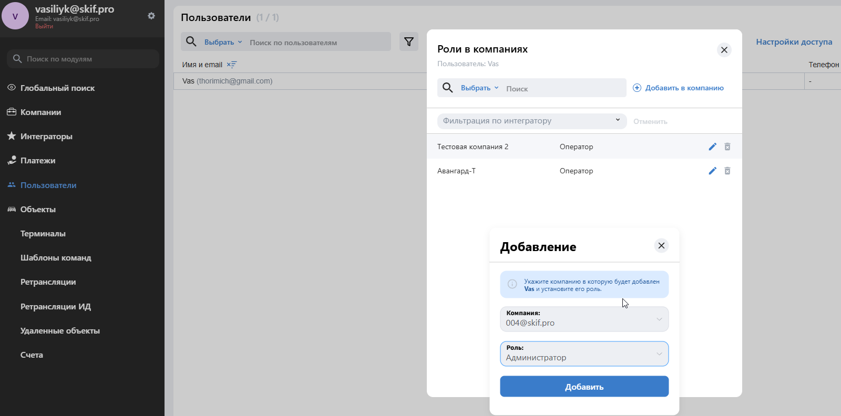The width and height of the screenshot is (841, 416).
Task: Click the purple user avatar
Action: point(15,16)
